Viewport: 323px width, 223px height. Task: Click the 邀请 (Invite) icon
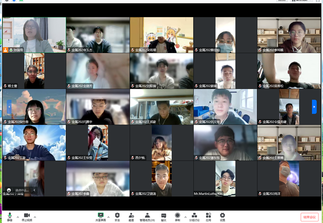131,216
